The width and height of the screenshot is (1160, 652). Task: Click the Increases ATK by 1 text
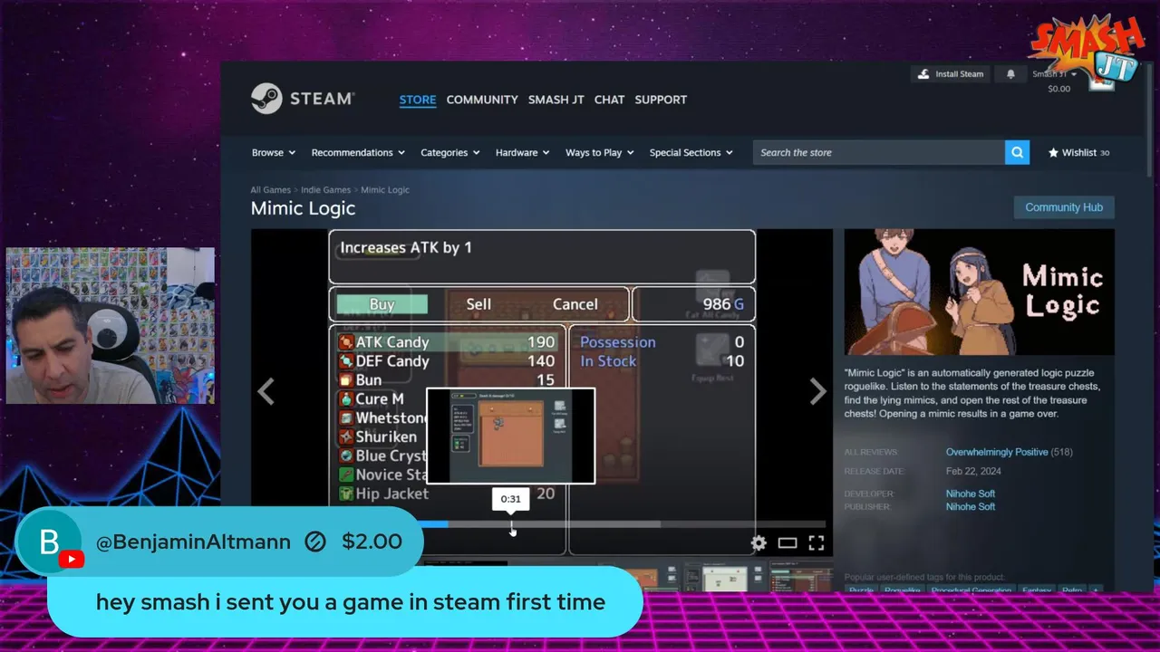[x=406, y=247]
